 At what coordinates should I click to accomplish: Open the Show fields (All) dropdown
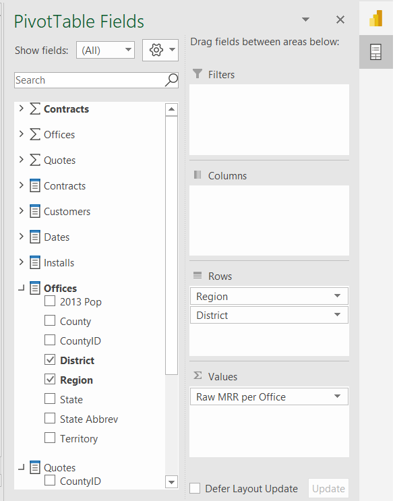click(105, 50)
